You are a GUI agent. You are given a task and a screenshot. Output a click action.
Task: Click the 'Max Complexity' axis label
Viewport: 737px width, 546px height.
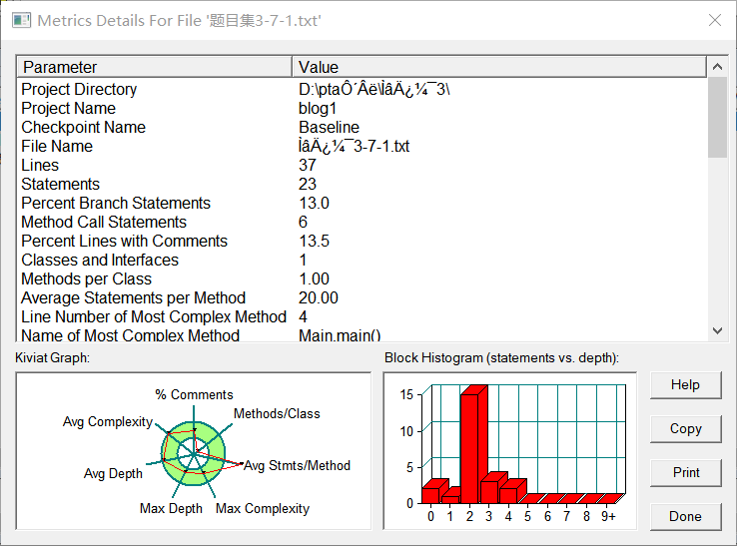point(263,508)
